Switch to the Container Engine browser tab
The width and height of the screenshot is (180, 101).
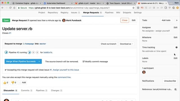[x=27, y=3]
